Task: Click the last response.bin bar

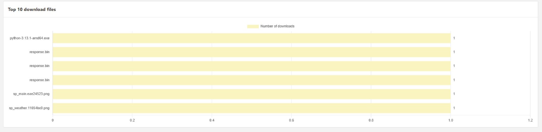Action: (x=251, y=80)
